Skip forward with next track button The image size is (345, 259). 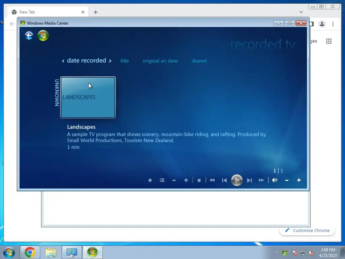pyautogui.click(x=249, y=181)
